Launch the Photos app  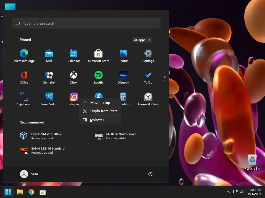point(123,56)
